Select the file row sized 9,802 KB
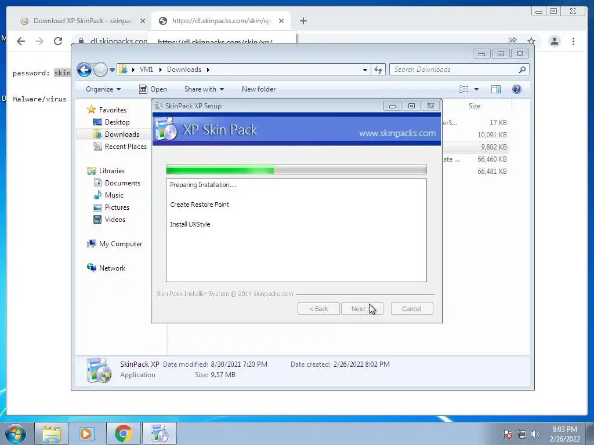The width and height of the screenshot is (594, 445). 476,147
